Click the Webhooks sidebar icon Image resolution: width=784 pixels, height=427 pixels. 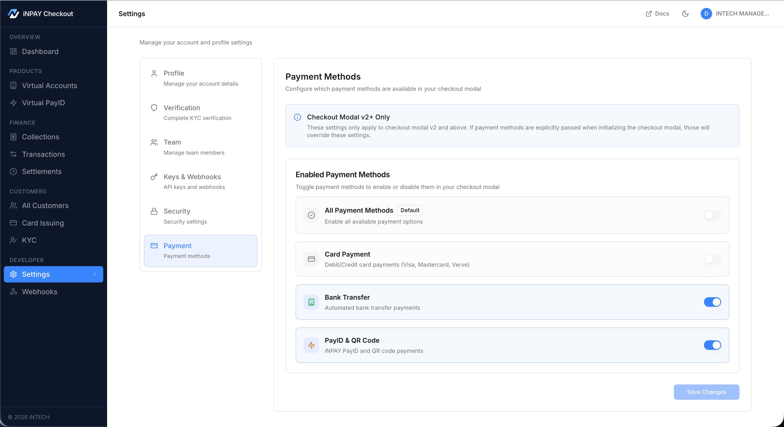coord(13,291)
